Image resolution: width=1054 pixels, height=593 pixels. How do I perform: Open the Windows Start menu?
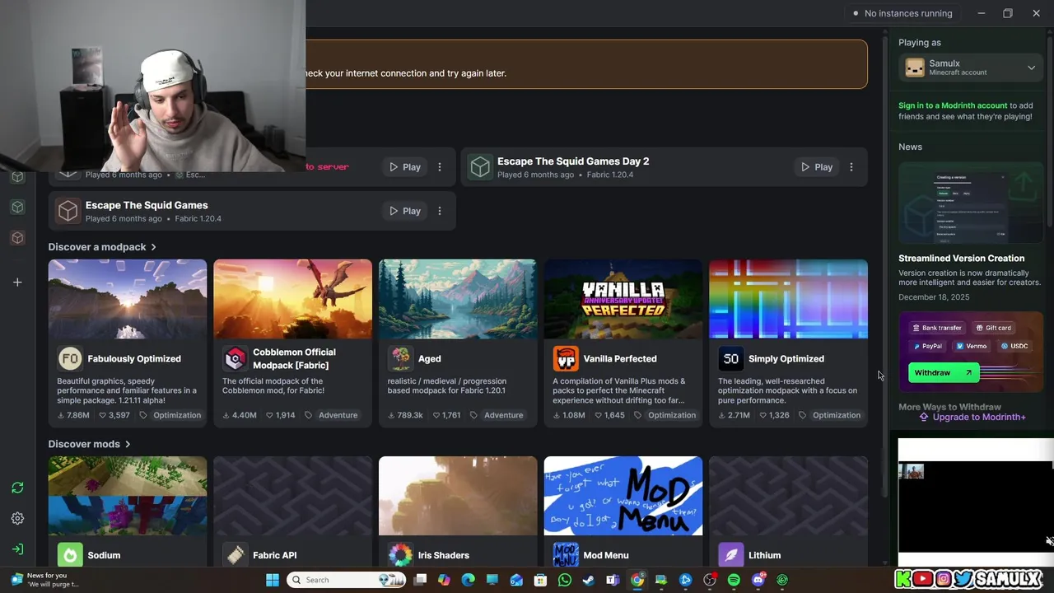point(273,580)
